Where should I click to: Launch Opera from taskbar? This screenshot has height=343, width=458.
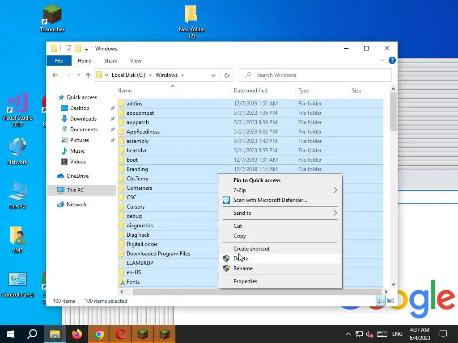[121, 334]
